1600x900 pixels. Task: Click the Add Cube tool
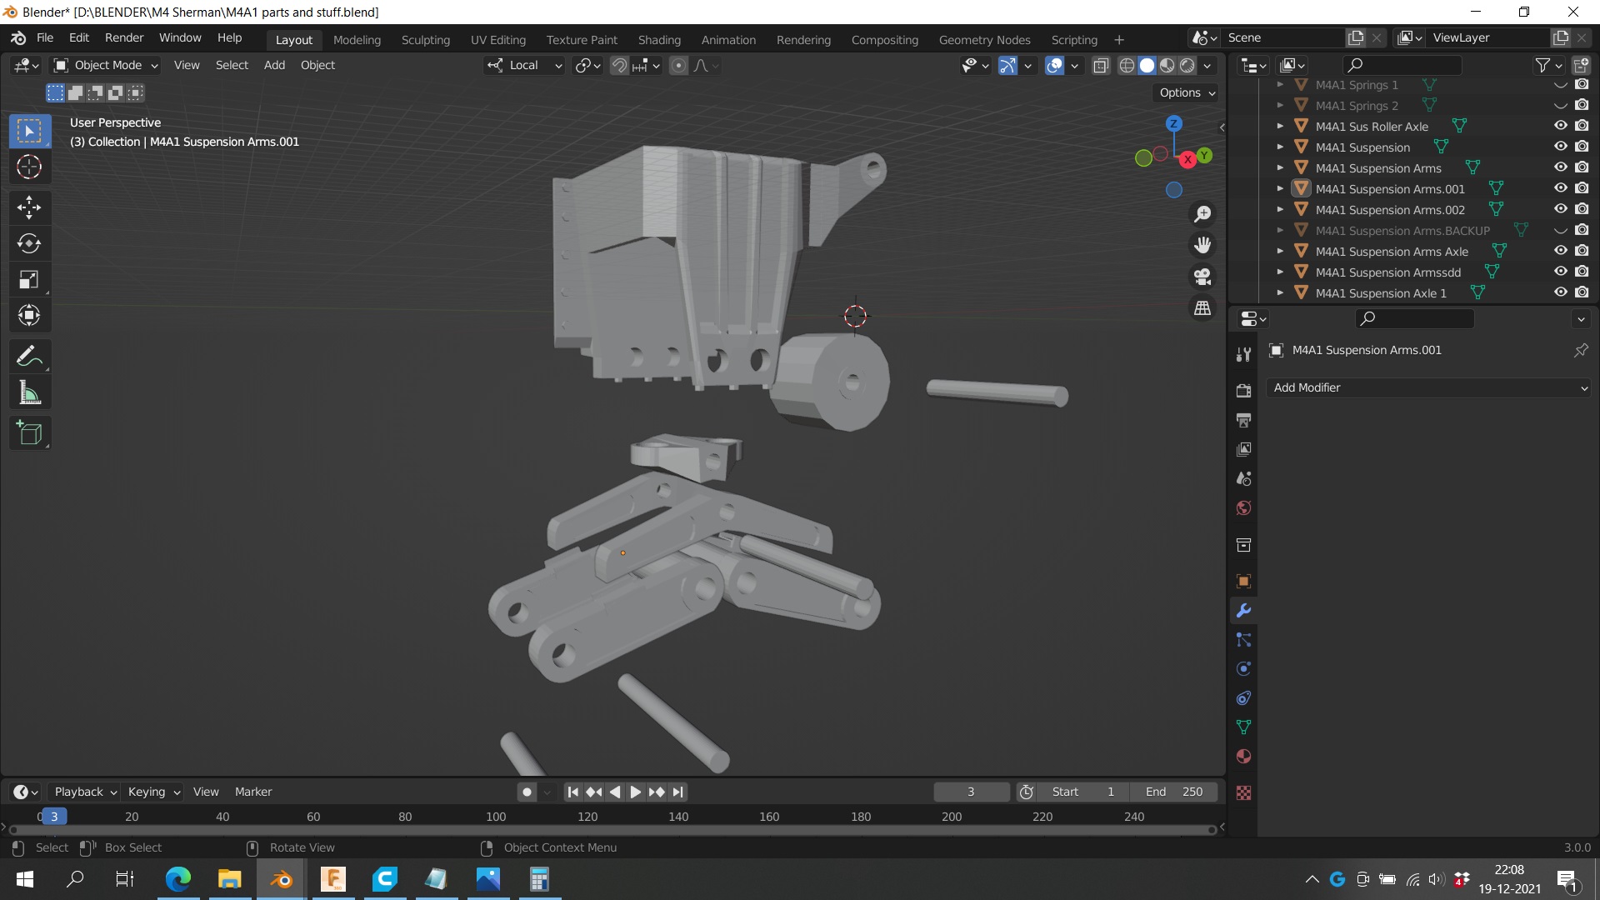(29, 433)
